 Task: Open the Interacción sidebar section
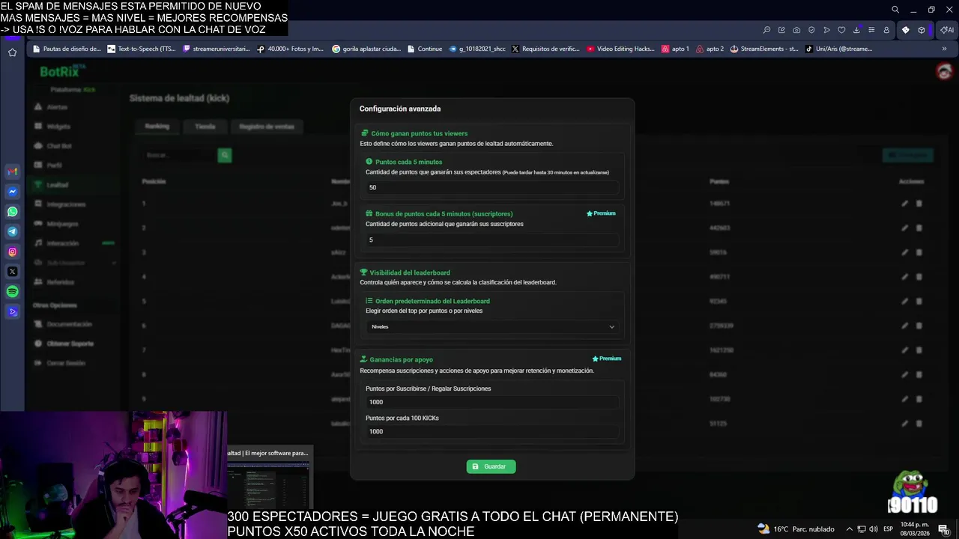[62, 243]
